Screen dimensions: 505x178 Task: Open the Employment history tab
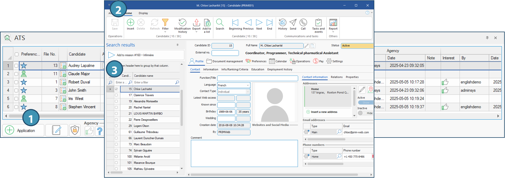pos(280,69)
